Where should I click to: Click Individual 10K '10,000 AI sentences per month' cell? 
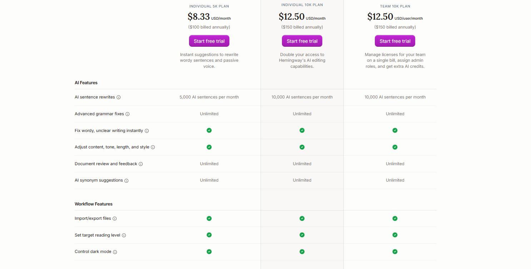302,97
